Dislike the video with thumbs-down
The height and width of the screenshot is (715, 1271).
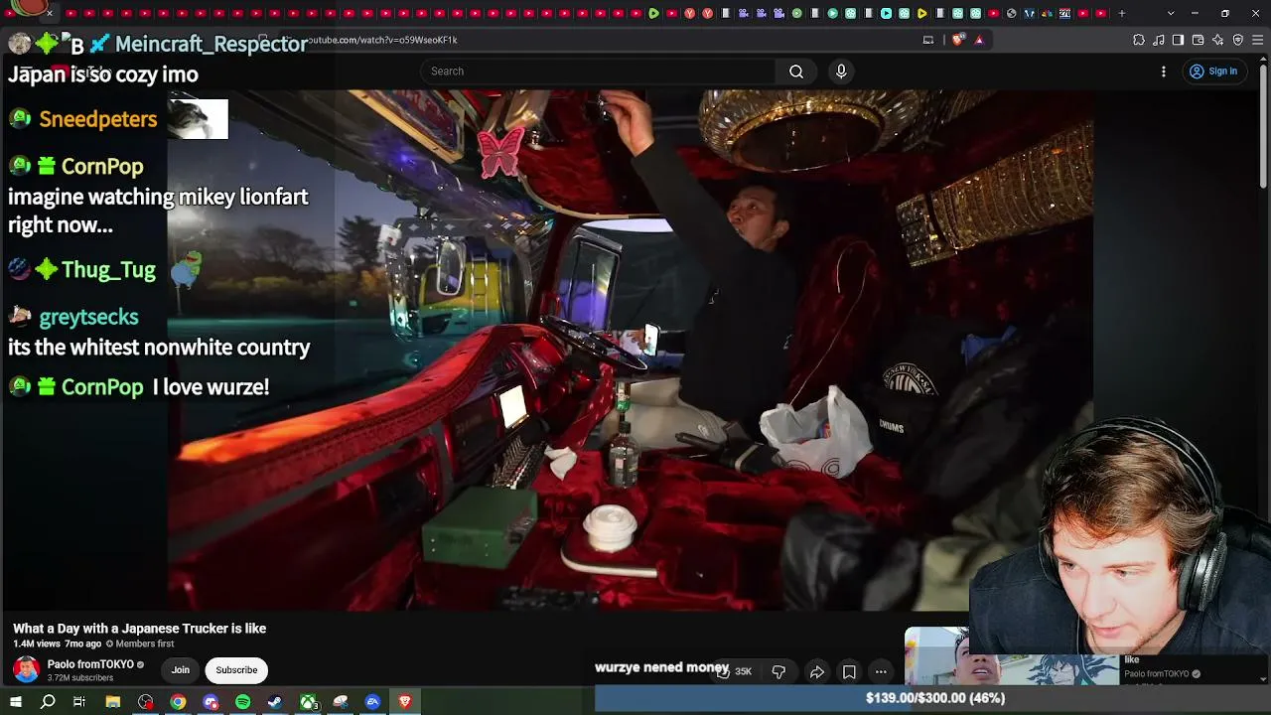(778, 672)
